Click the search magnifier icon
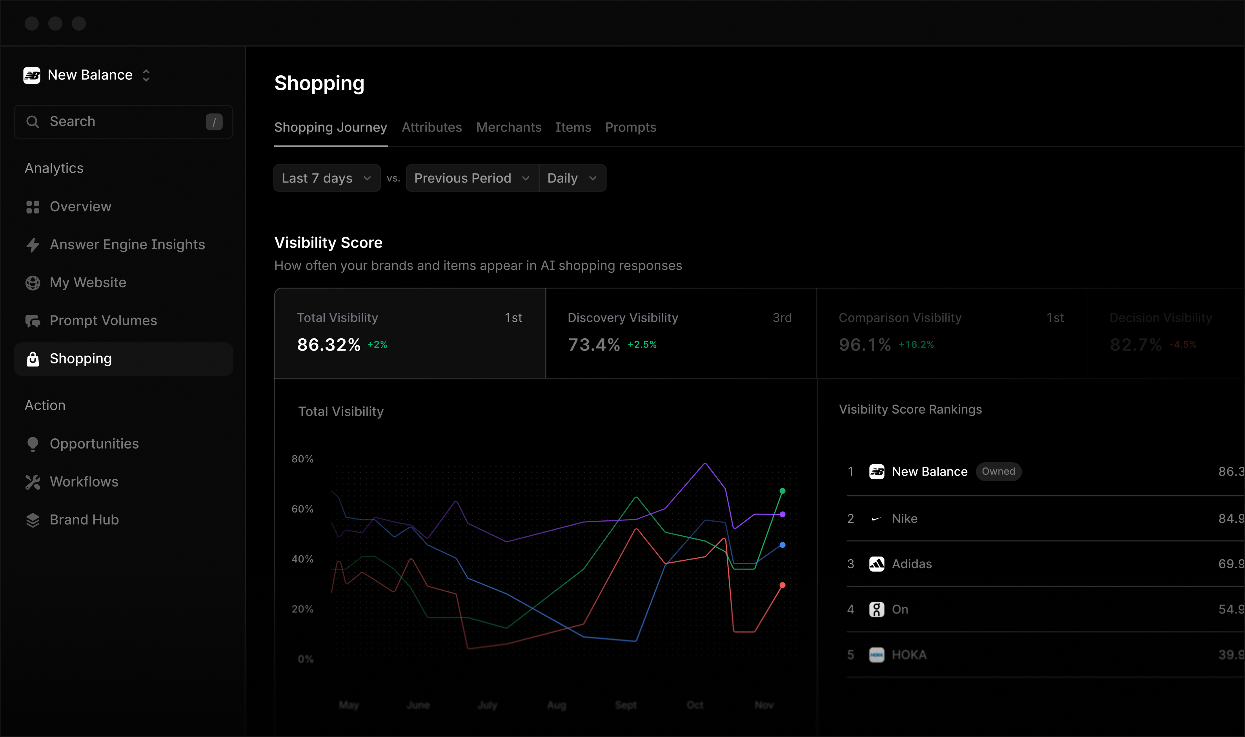This screenshot has width=1245, height=737. (x=33, y=121)
